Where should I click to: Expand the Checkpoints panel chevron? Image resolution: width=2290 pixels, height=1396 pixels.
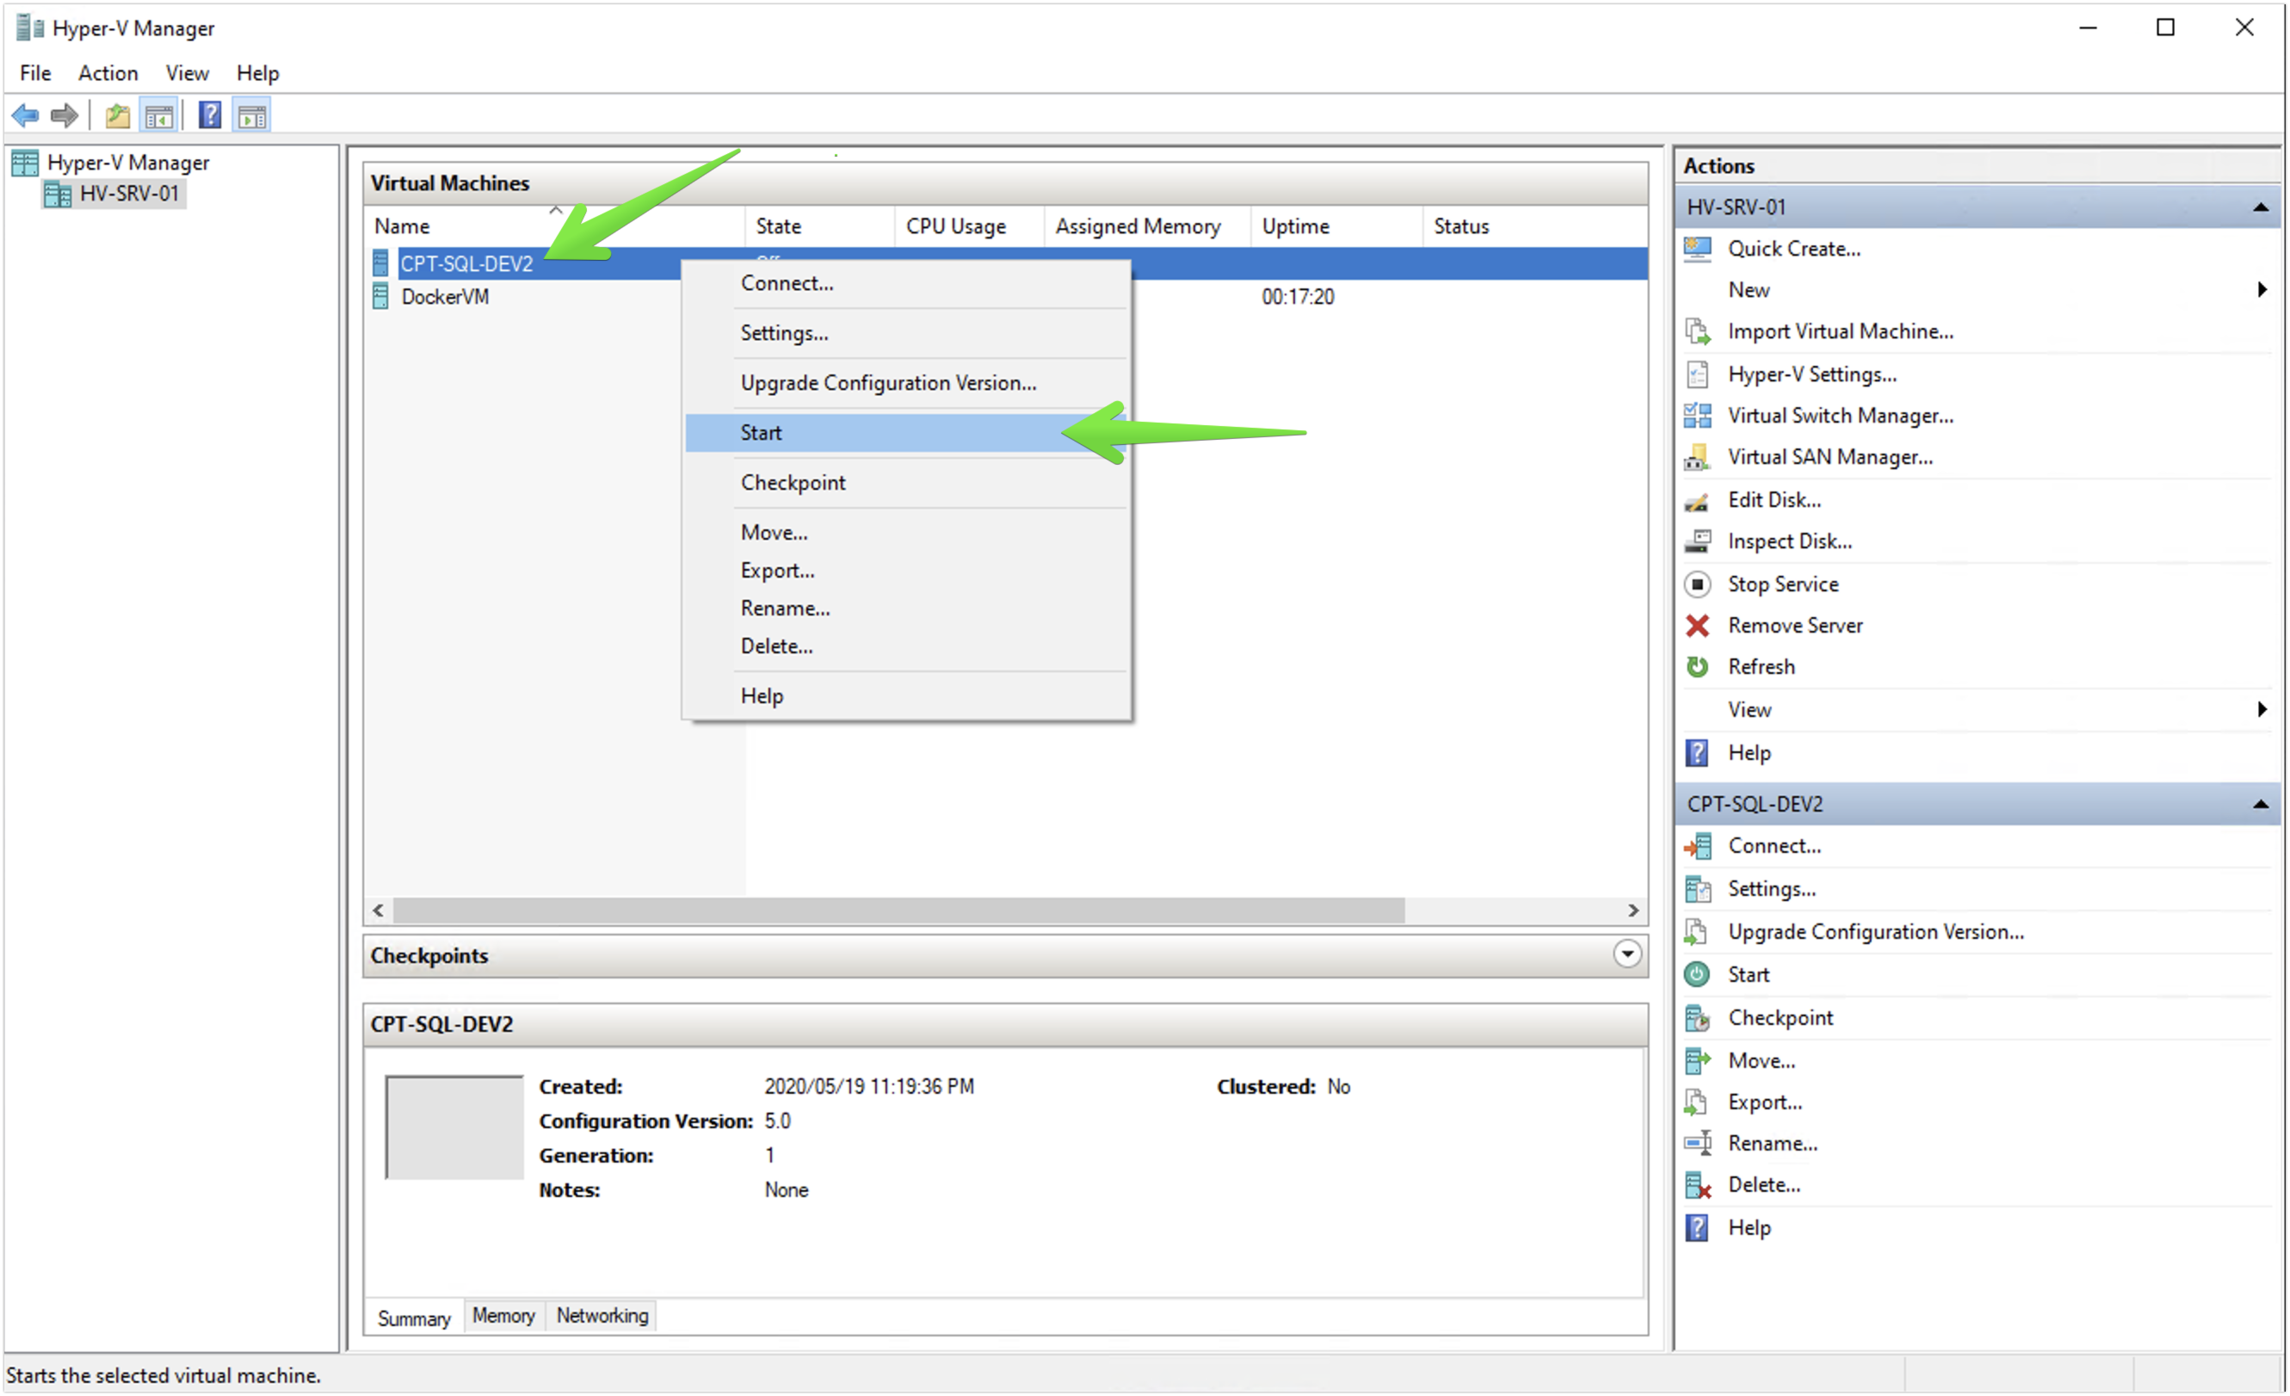coord(1626,954)
